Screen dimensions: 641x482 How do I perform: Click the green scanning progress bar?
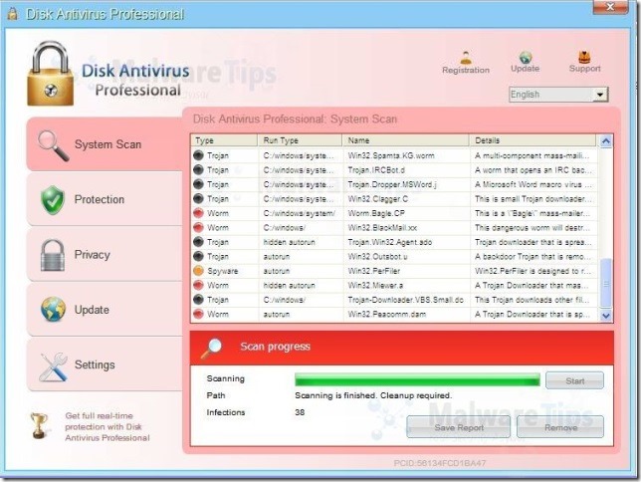click(417, 379)
